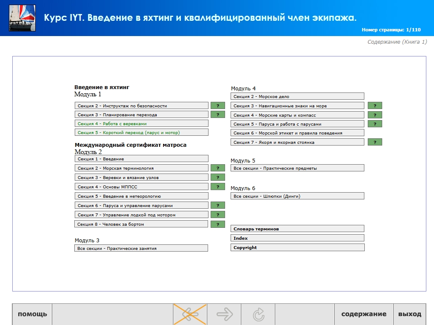Open quiz for Навигационные знаки на море
Viewport: 434px width, 325px height.
tap(375, 106)
